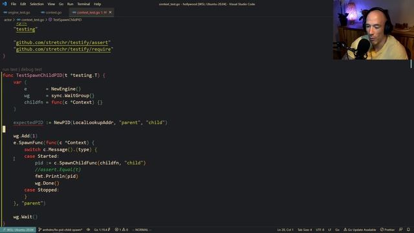The image size is (414, 233).
Task: Open the errors and warnings problems indicator
Action: tap(122, 230)
